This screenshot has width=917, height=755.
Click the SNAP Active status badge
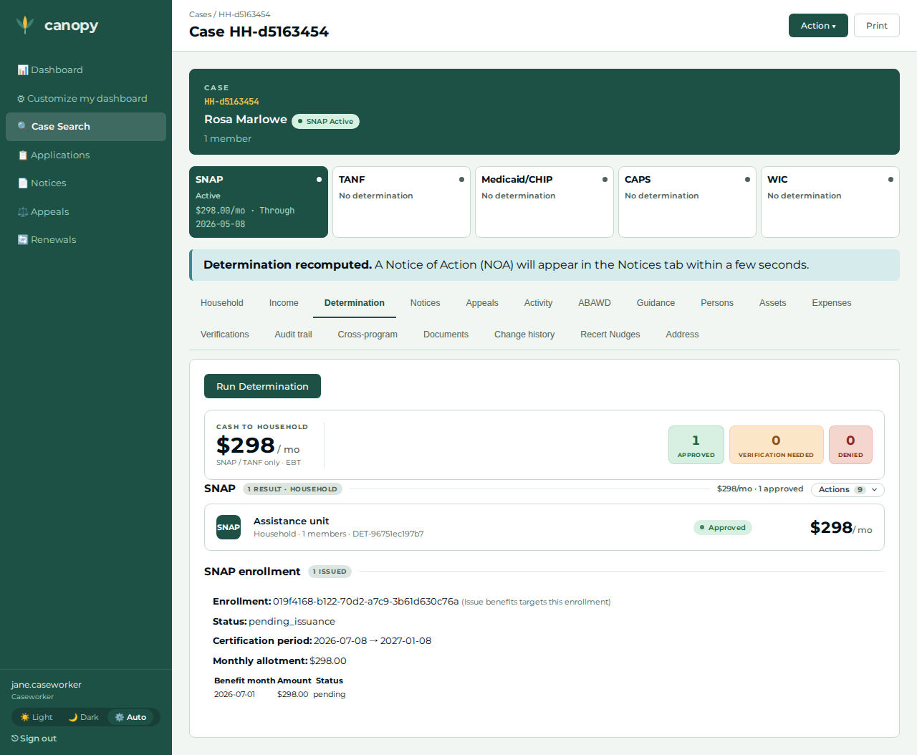click(325, 122)
